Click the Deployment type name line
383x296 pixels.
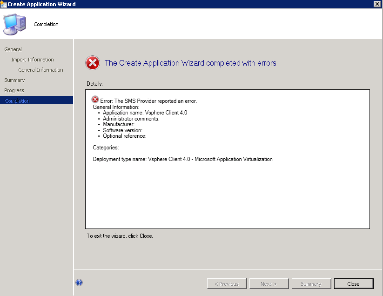[x=182, y=159]
